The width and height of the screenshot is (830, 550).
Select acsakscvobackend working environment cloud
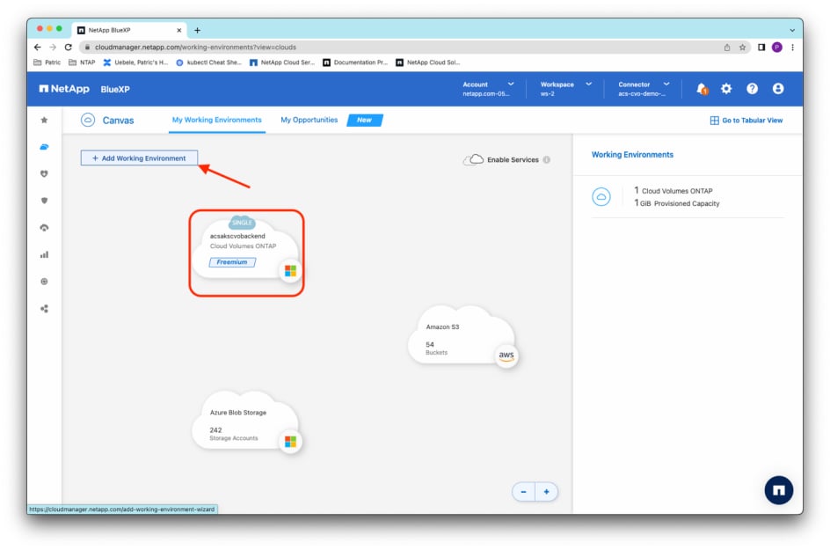point(245,249)
